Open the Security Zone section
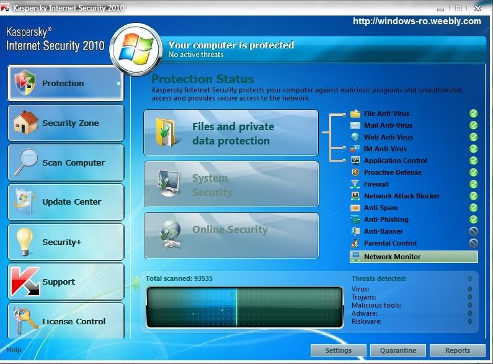The height and width of the screenshot is (364, 493). pyautogui.click(x=65, y=123)
